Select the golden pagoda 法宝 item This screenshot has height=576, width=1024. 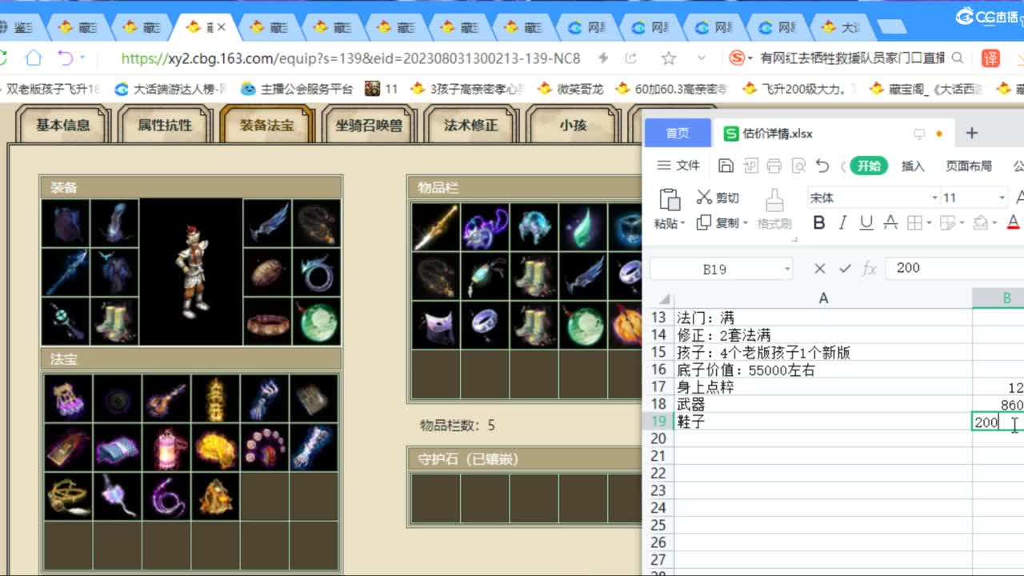[x=216, y=398]
